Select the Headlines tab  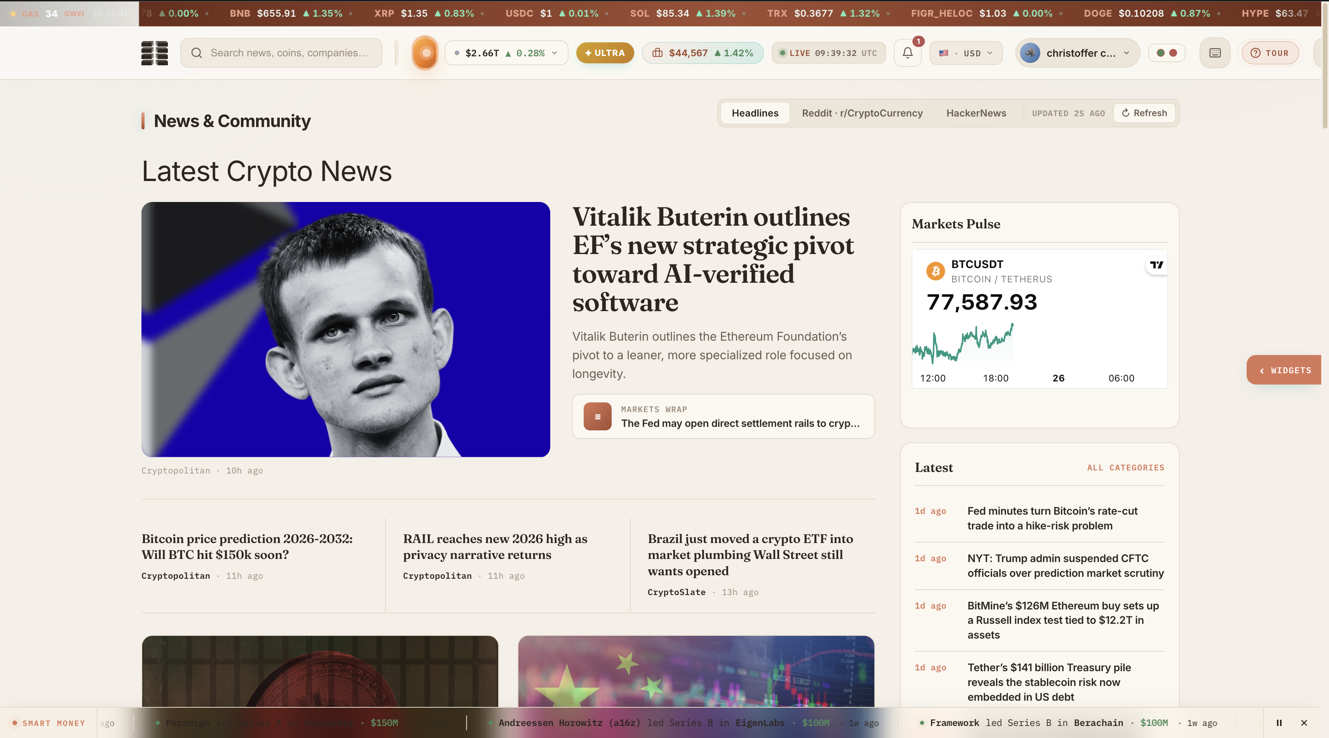tap(755, 113)
